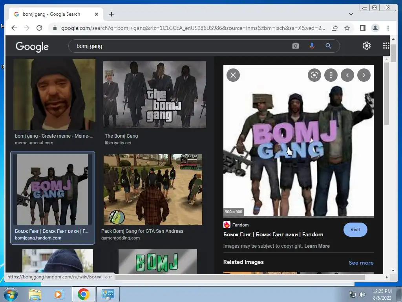Image resolution: width=402 pixels, height=302 pixels.
Task: Open the Windows Start menu
Action: coord(10,294)
